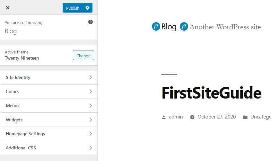
Task: Expand the Colors section arrow
Action: (91, 91)
